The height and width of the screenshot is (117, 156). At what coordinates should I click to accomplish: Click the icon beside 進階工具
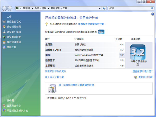pos(4,47)
